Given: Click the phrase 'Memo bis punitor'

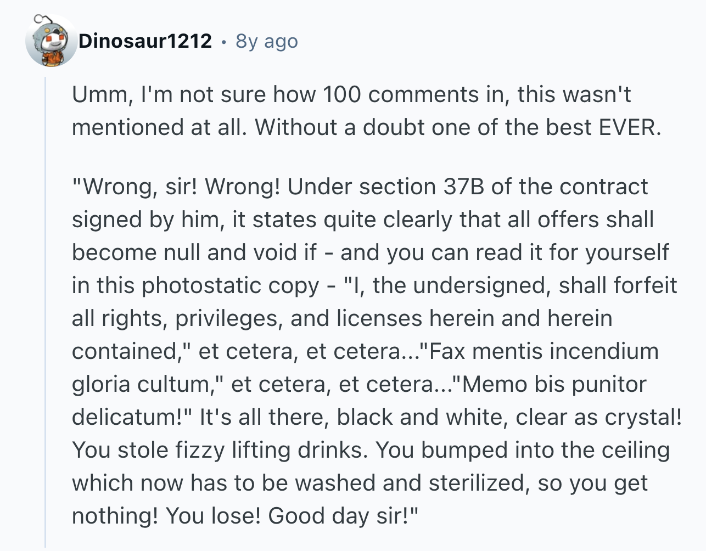Looking at the screenshot, I should [555, 384].
